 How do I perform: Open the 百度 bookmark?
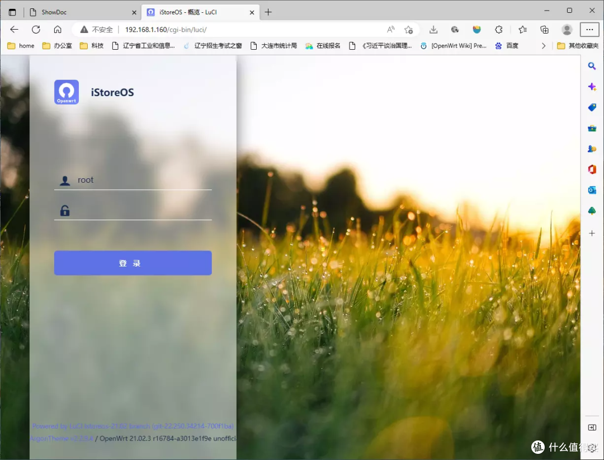(x=507, y=46)
